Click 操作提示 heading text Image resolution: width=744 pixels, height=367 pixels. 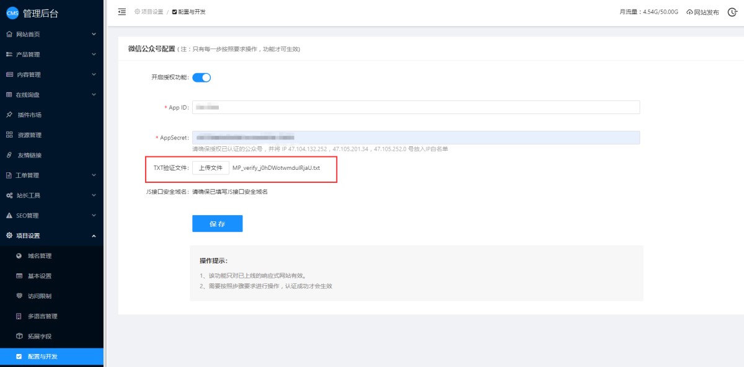(213, 261)
